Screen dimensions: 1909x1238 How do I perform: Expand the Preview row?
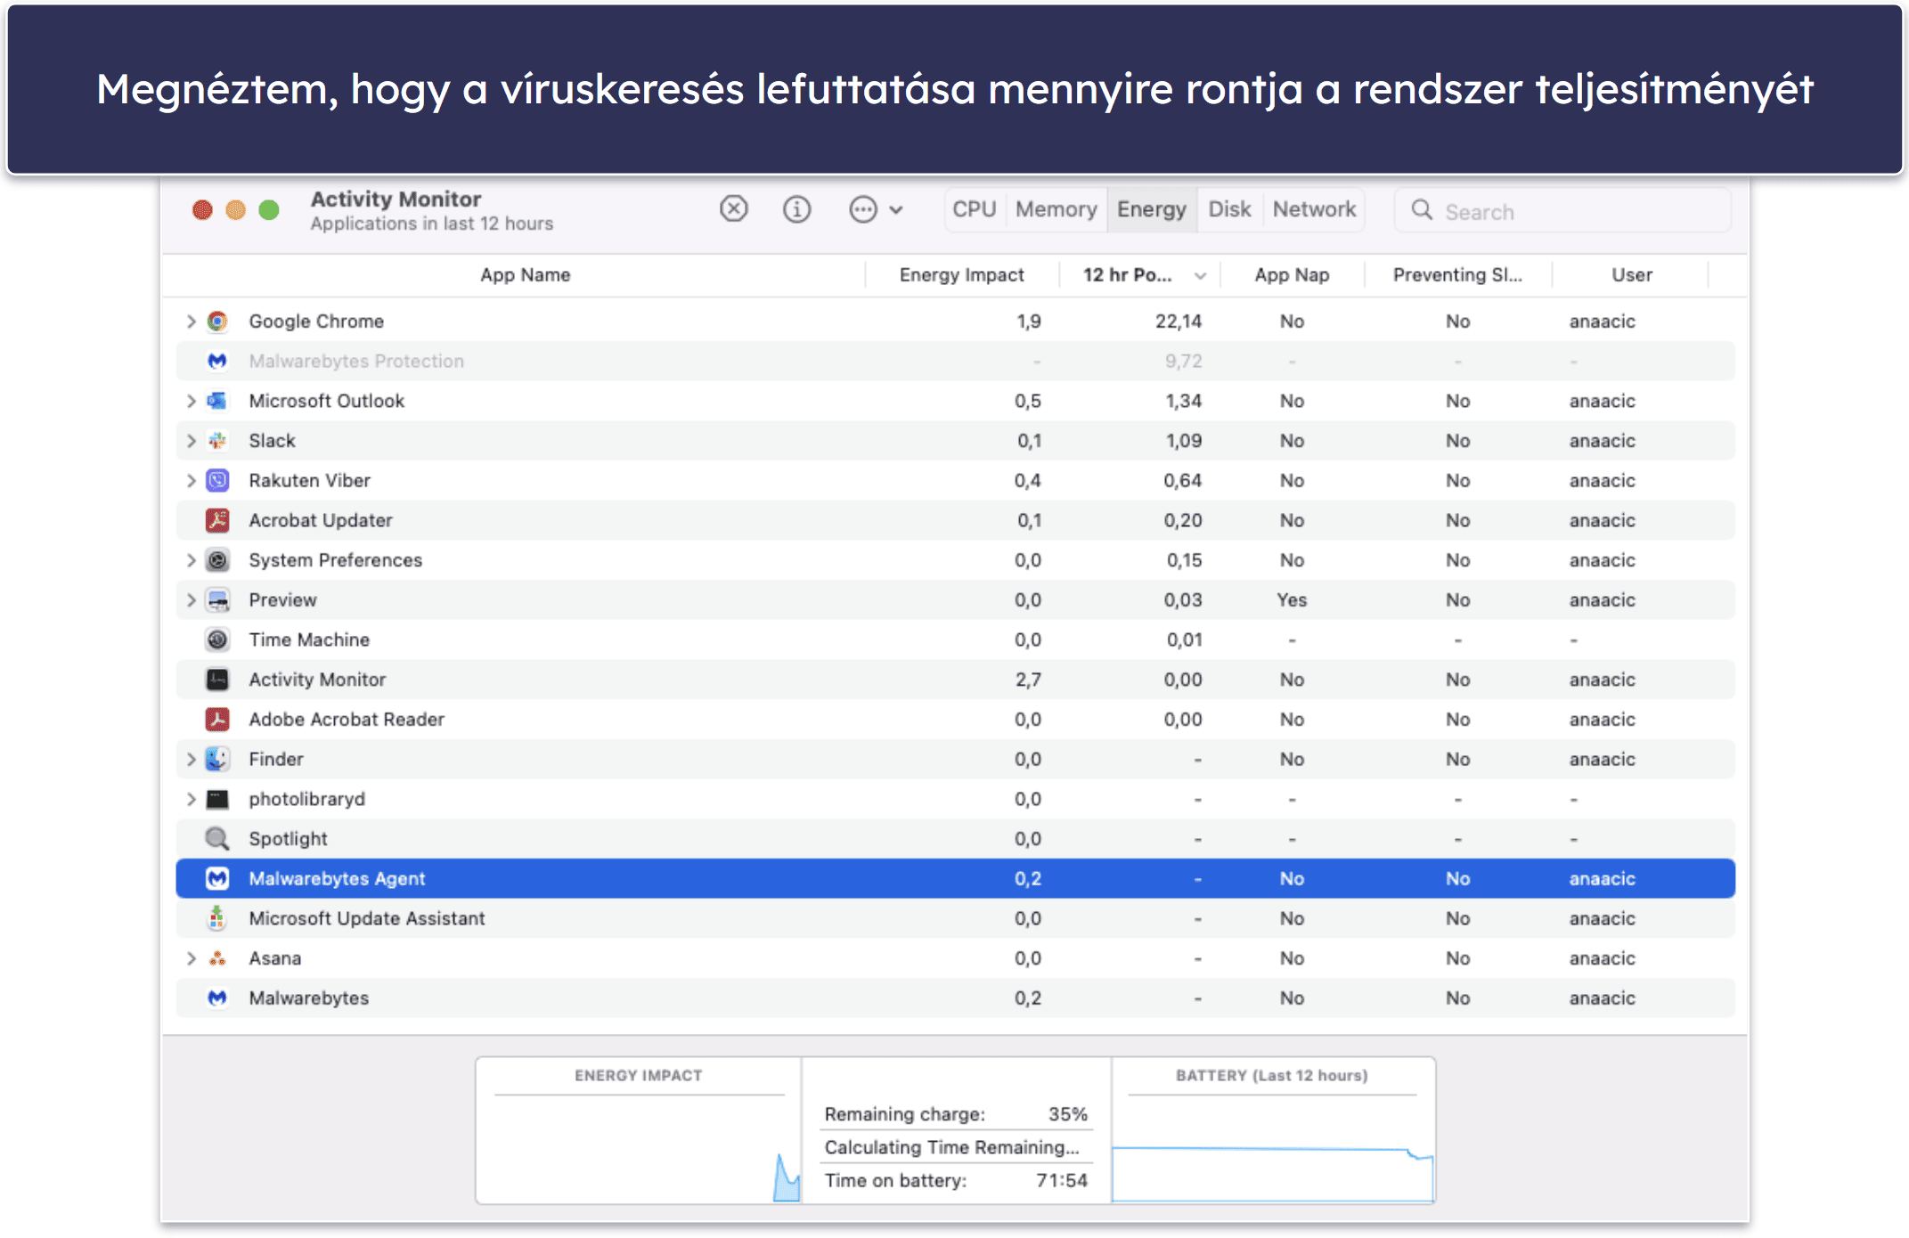click(x=191, y=599)
